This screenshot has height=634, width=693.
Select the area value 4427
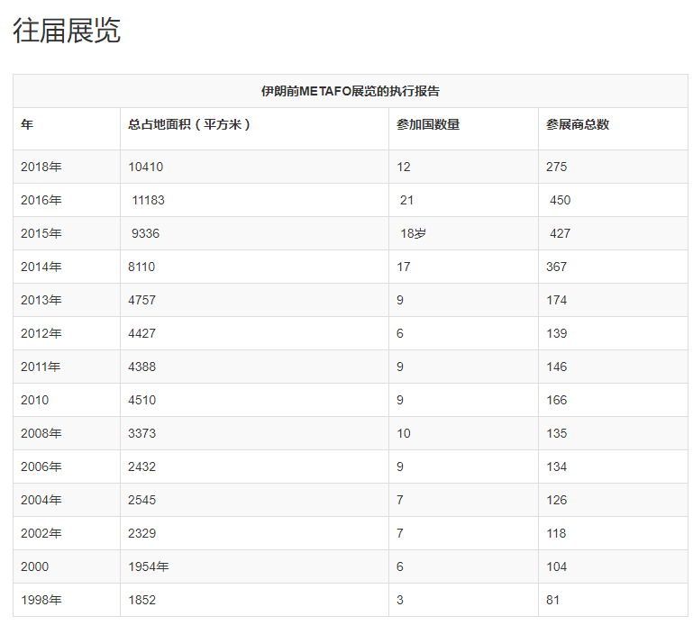[141, 333]
